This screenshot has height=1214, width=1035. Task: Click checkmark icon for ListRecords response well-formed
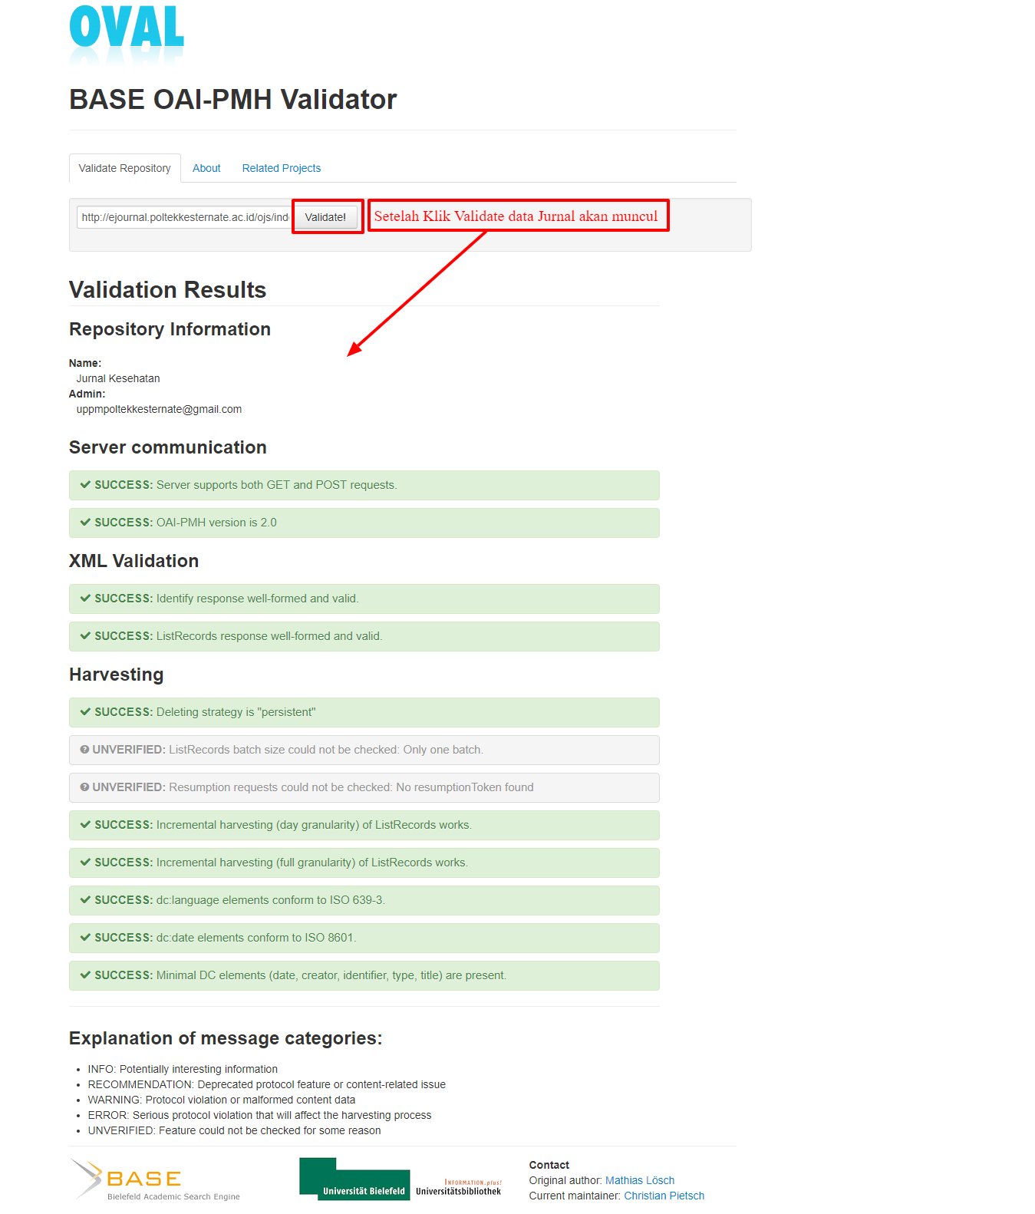pyautogui.click(x=85, y=636)
